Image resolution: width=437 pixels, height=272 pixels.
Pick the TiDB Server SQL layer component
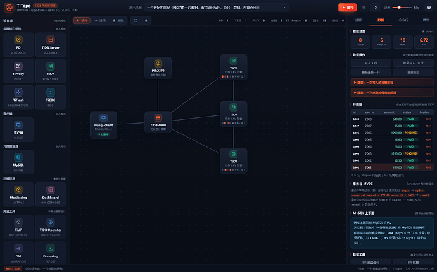click(x=51, y=44)
